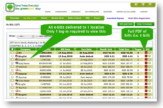Check the StarHub row dated 16 Jul,2010

point(12,67)
